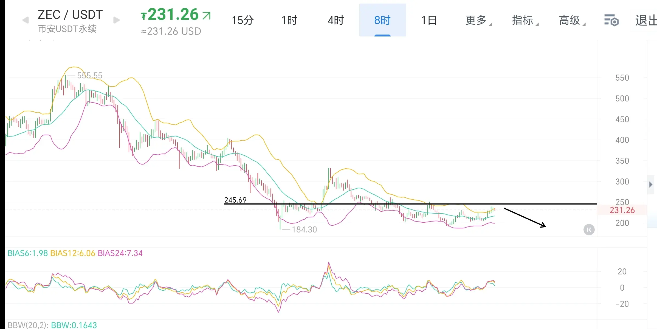657x329 pixels.
Task: Select the 4时 interval tab
Action: [336, 20]
